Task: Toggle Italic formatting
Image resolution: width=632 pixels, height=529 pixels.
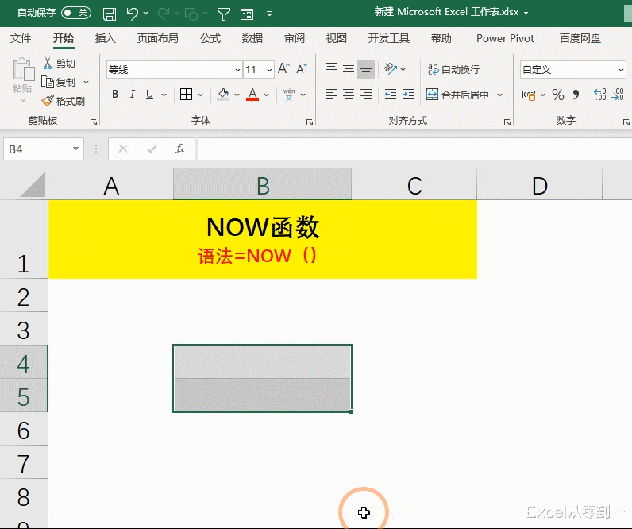Action: coord(133,94)
